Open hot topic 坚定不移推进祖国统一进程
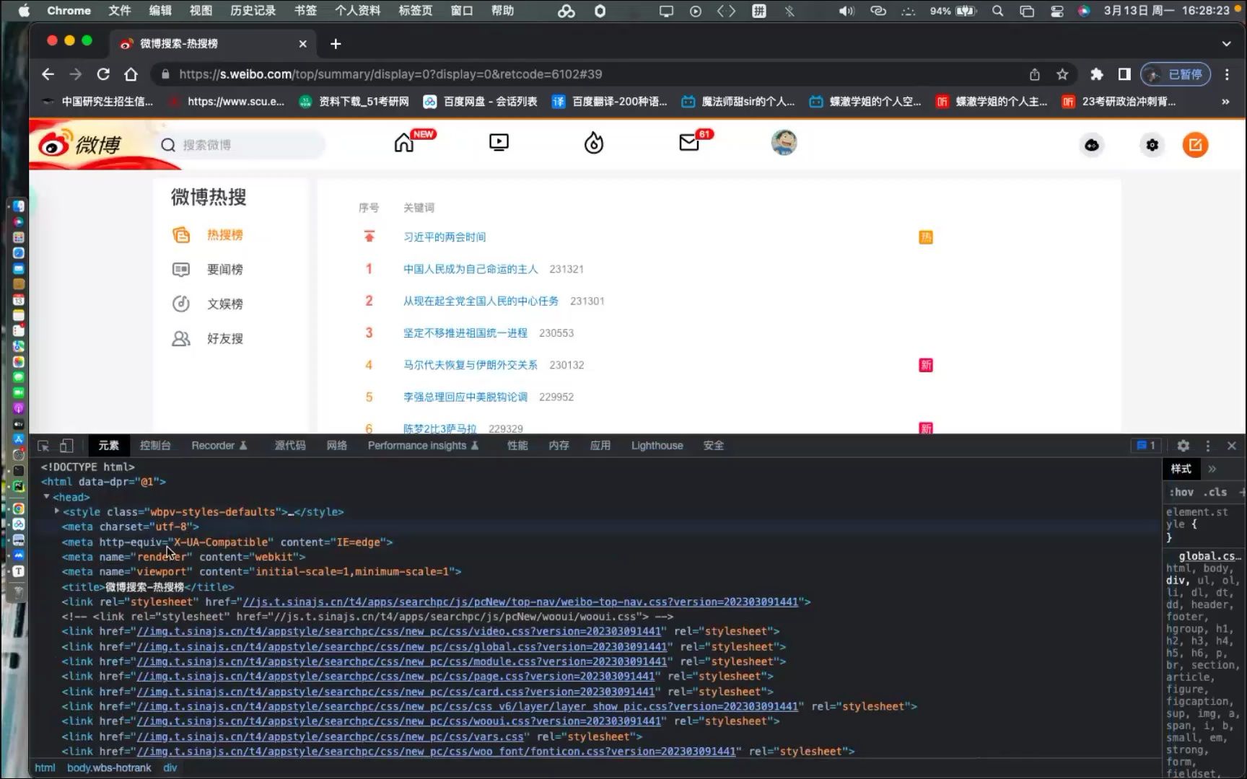1247x779 pixels. pyautogui.click(x=465, y=333)
